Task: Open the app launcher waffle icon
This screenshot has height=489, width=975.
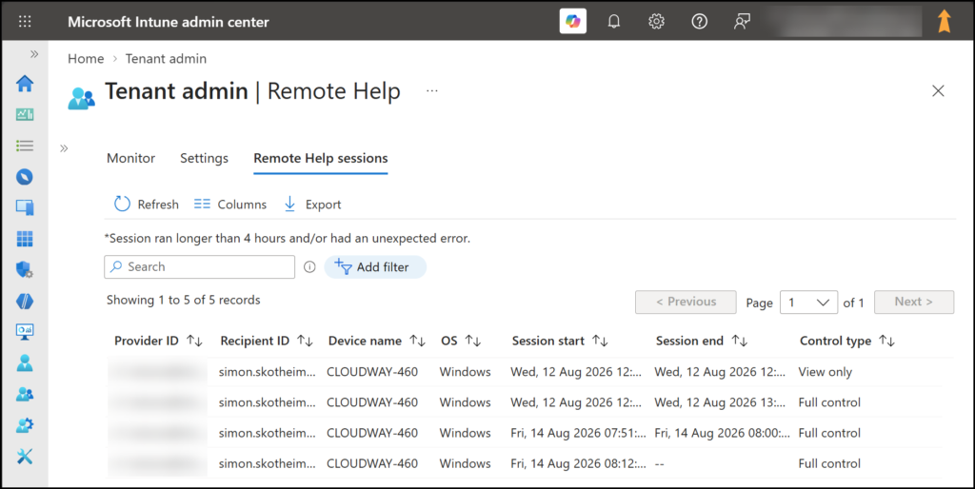Action: click(25, 22)
